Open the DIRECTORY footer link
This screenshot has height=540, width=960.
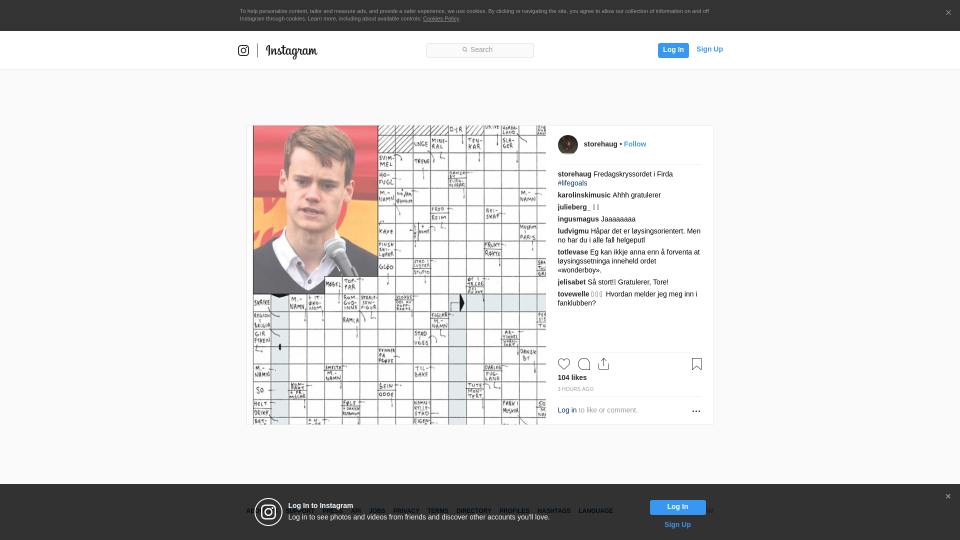(473, 511)
